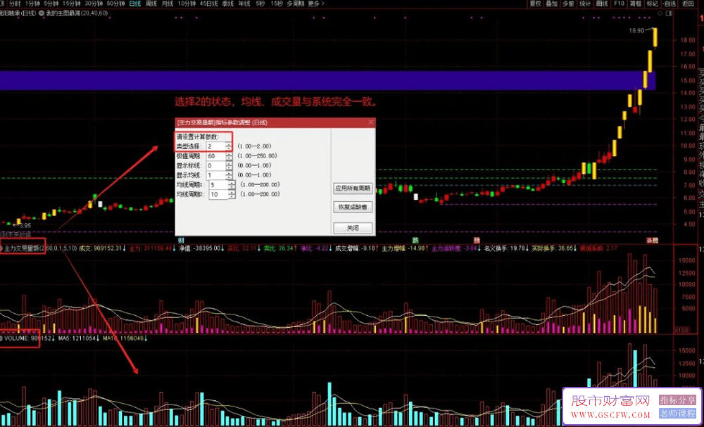Switch to 季线 quarterly period
704x427 pixels.
pos(228,4)
